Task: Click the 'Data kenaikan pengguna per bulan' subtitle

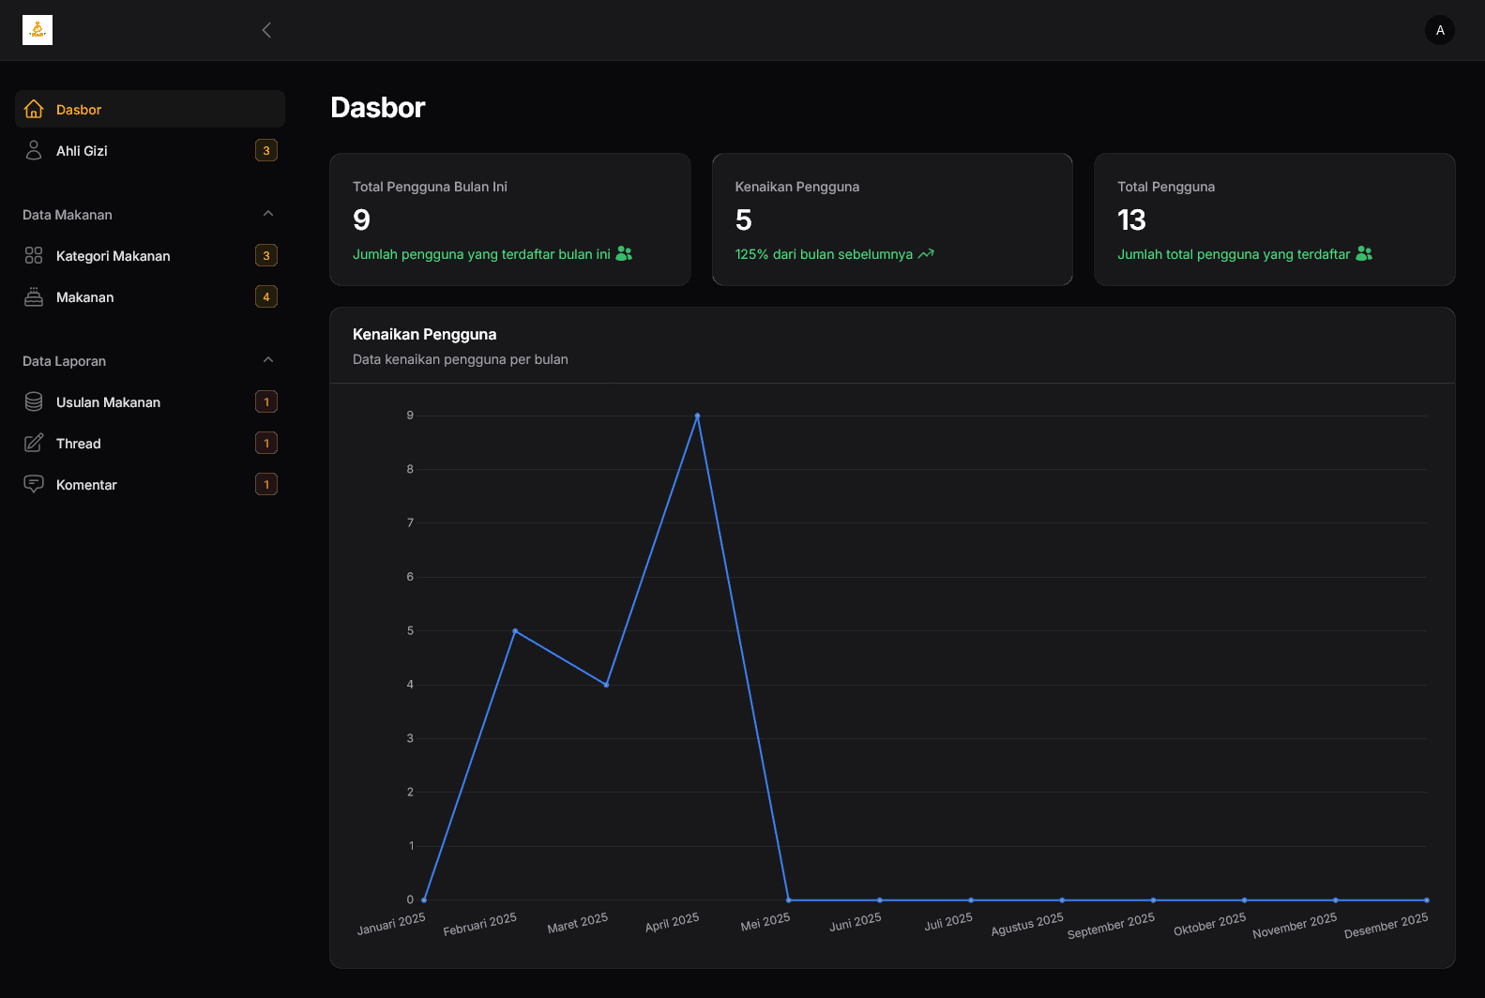Action: [x=461, y=359]
